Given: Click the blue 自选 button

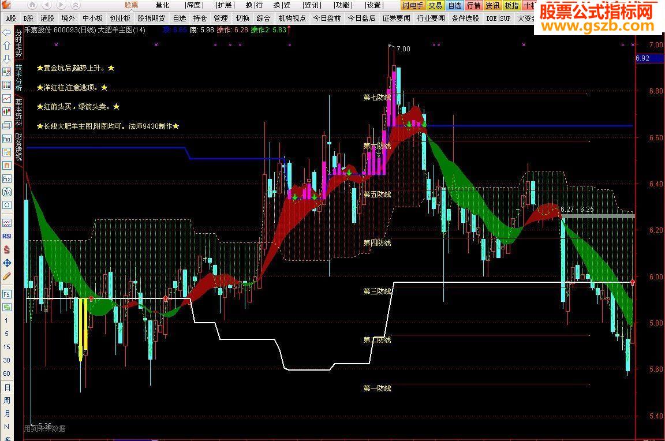Looking at the screenshot, I should [455, 6].
